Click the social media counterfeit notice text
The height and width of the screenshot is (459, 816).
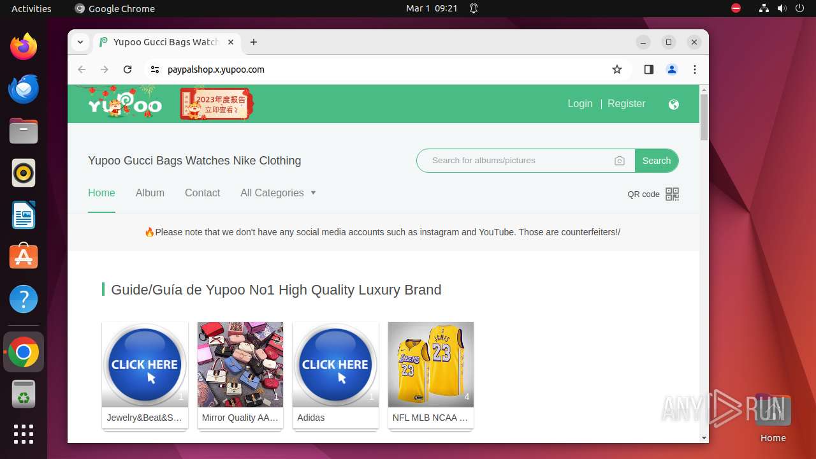(382, 232)
